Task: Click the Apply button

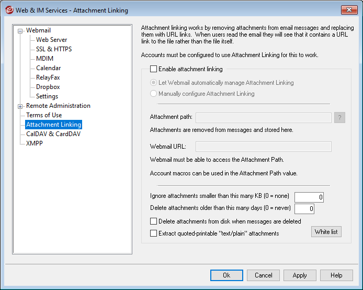Action: 300,275
